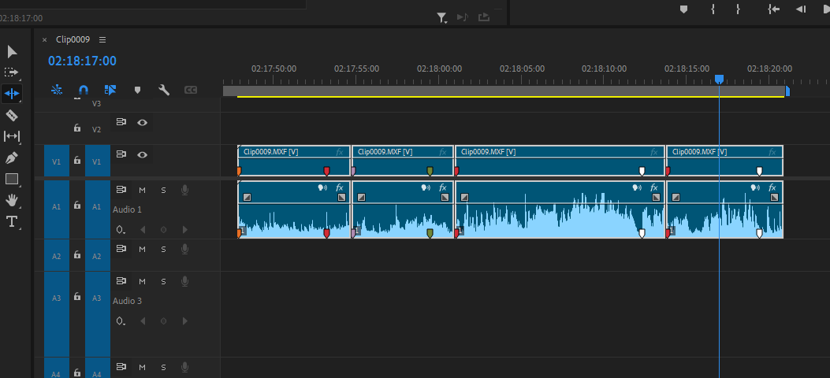Add keyframe on Audio 1 track
The height and width of the screenshot is (378, 830).
[164, 230]
